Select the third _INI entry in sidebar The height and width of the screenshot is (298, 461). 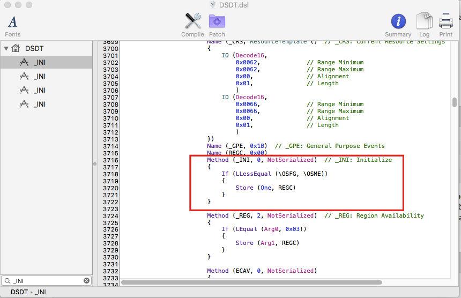click(39, 90)
